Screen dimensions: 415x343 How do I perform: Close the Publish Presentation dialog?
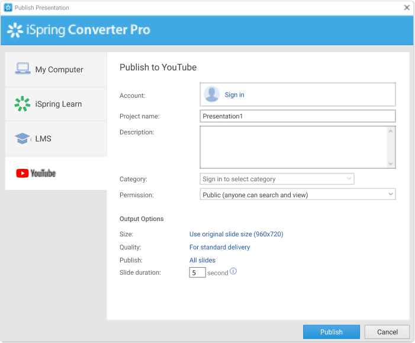point(407,8)
